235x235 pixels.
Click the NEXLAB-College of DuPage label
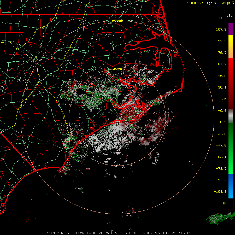209,3
